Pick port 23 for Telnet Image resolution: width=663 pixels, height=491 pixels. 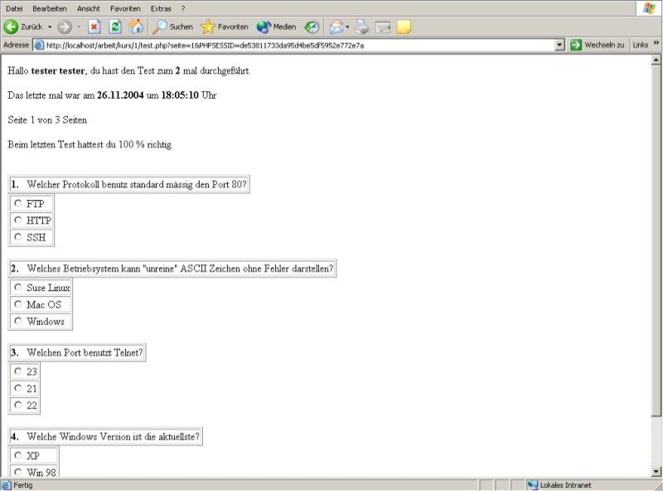click(17, 372)
